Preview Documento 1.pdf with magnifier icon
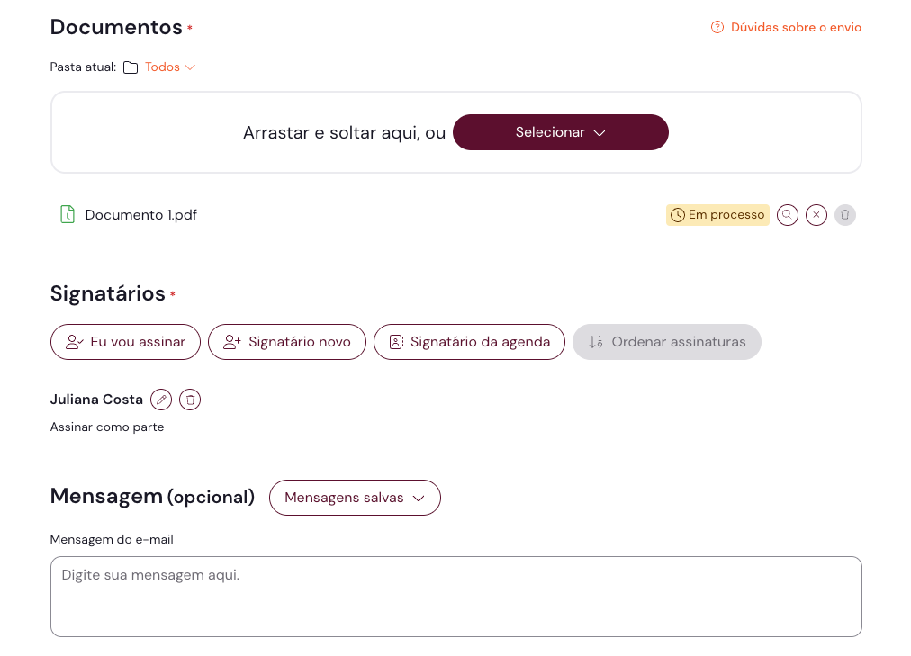 (788, 215)
